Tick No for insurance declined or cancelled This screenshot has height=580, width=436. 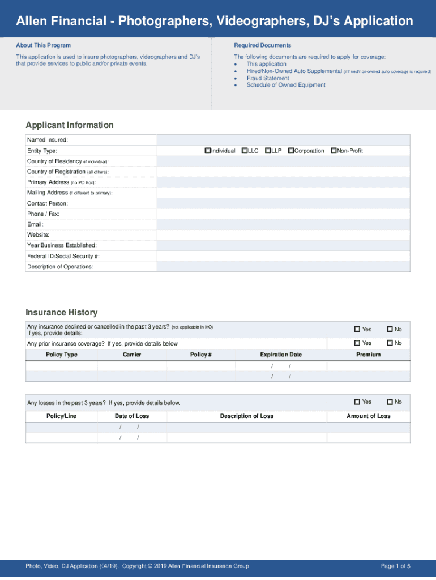[390, 329]
